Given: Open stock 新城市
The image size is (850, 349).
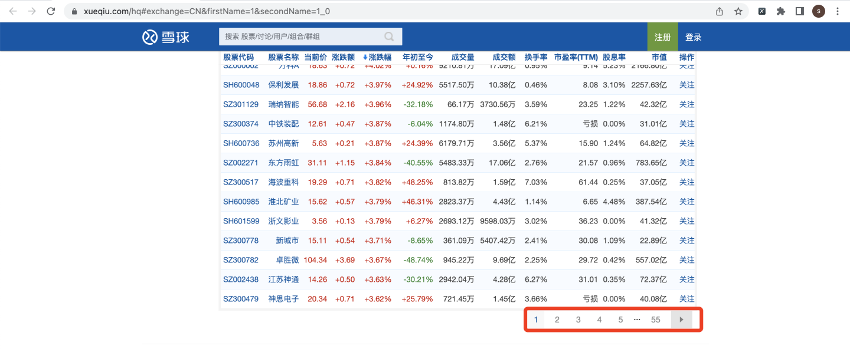Looking at the screenshot, I should 287,241.
